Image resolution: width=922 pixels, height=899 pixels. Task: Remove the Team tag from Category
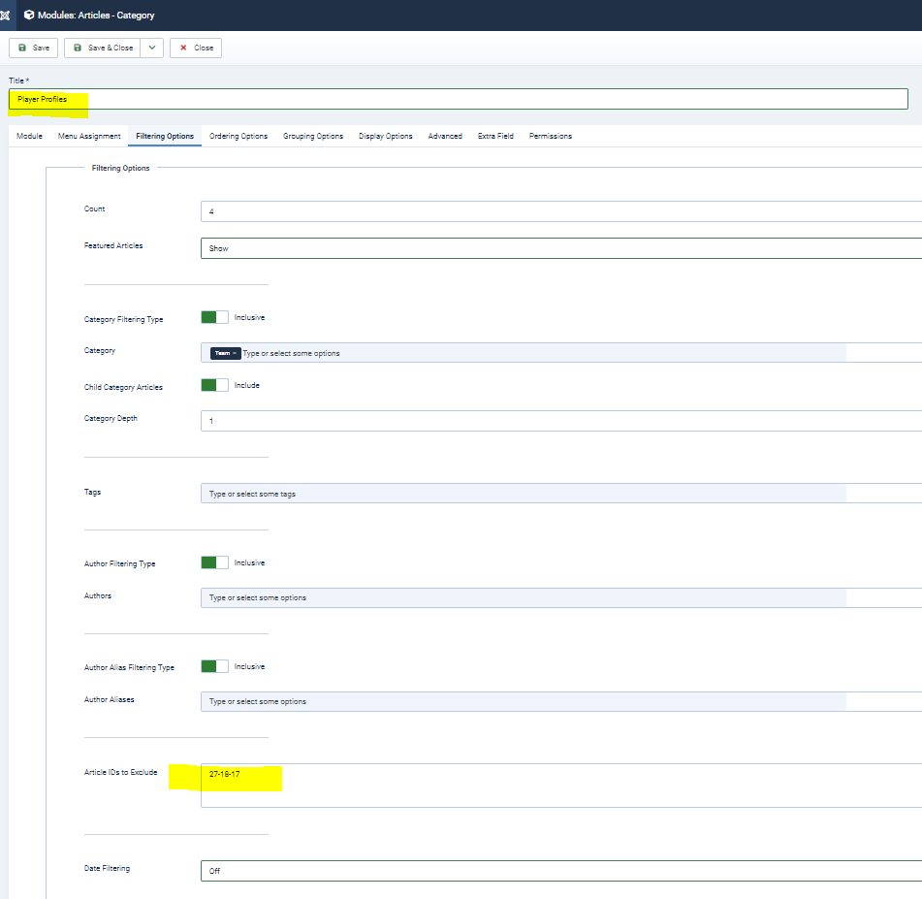235,353
